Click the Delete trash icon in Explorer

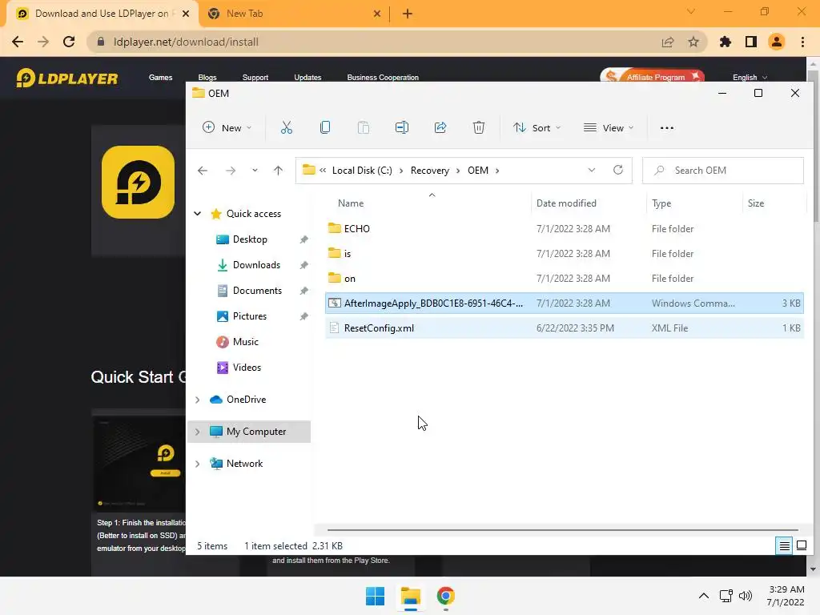tap(479, 127)
